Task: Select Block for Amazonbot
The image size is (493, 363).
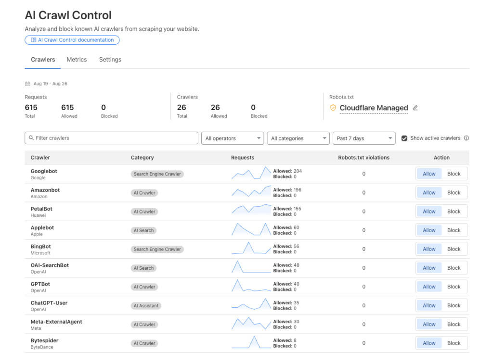Action: coord(454,192)
